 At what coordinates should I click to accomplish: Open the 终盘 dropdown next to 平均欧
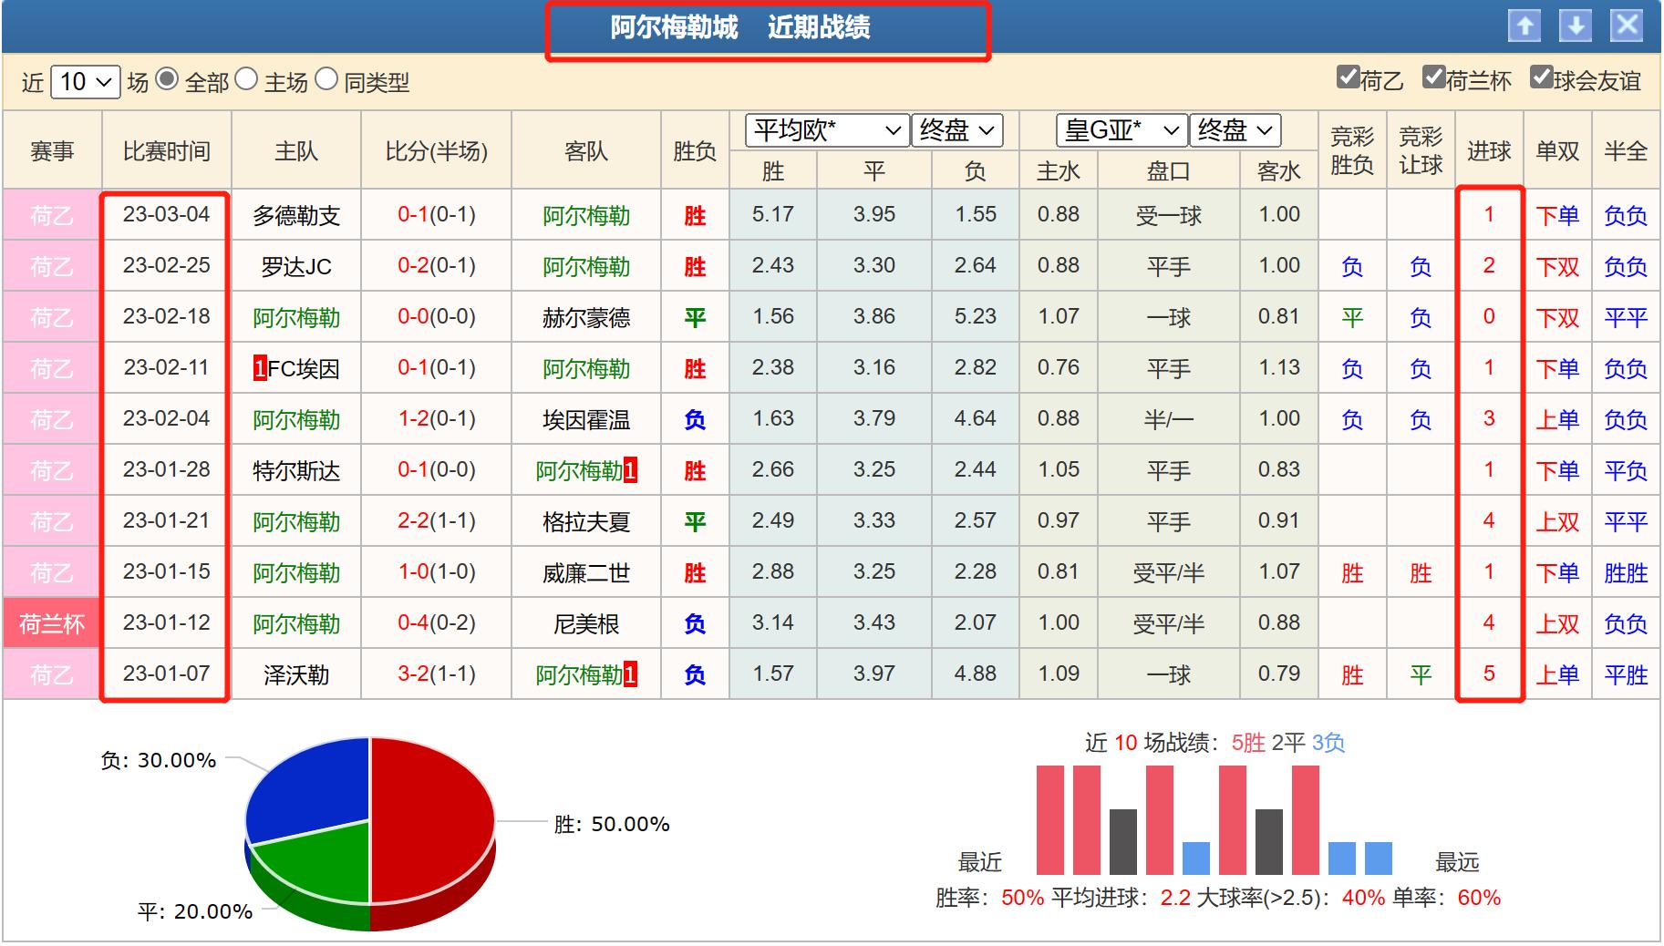(x=956, y=130)
